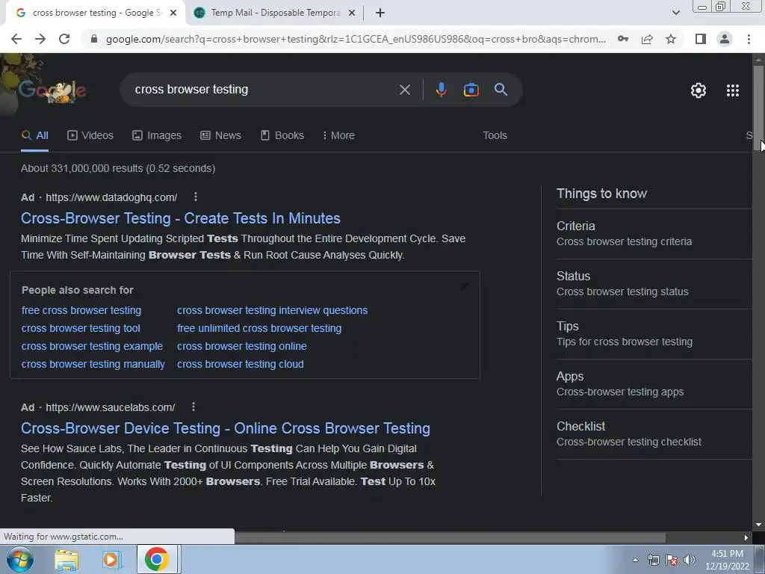The width and height of the screenshot is (765, 574).
Task: View site information lock icon
Action: (x=94, y=39)
